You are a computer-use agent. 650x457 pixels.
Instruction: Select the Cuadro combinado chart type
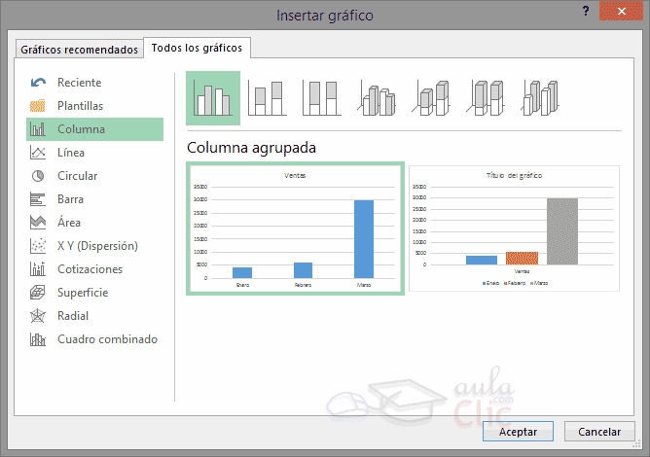pyautogui.click(x=107, y=339)
